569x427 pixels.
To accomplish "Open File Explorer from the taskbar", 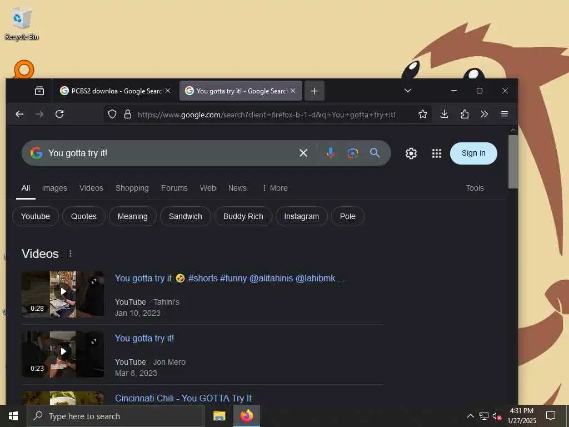I will tap(219, 416).
